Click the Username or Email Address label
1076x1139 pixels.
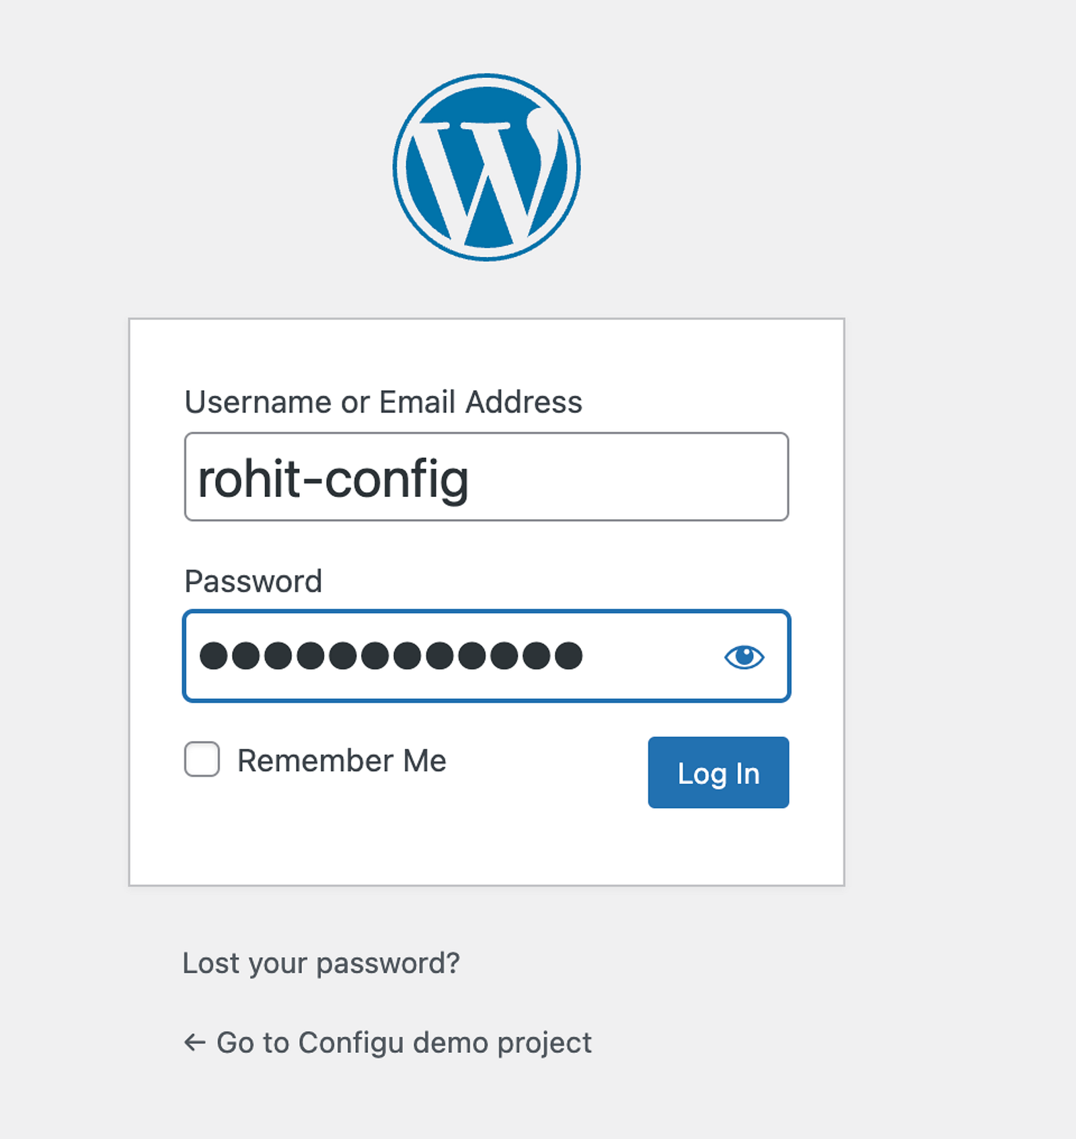tap(383, 402)
